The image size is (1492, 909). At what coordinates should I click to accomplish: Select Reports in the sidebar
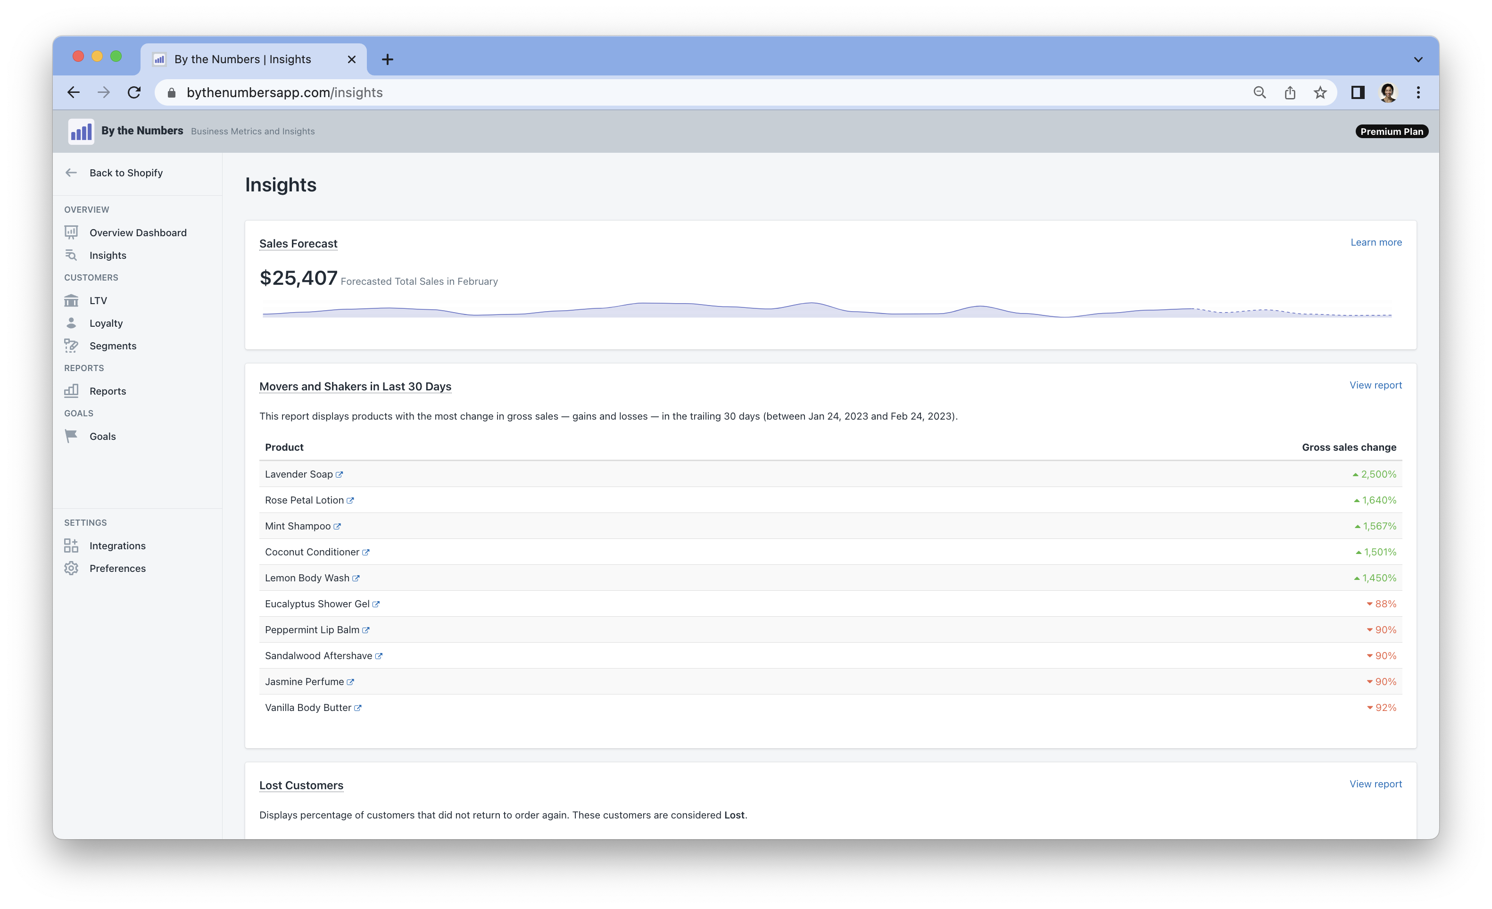(x=108, y=391)
